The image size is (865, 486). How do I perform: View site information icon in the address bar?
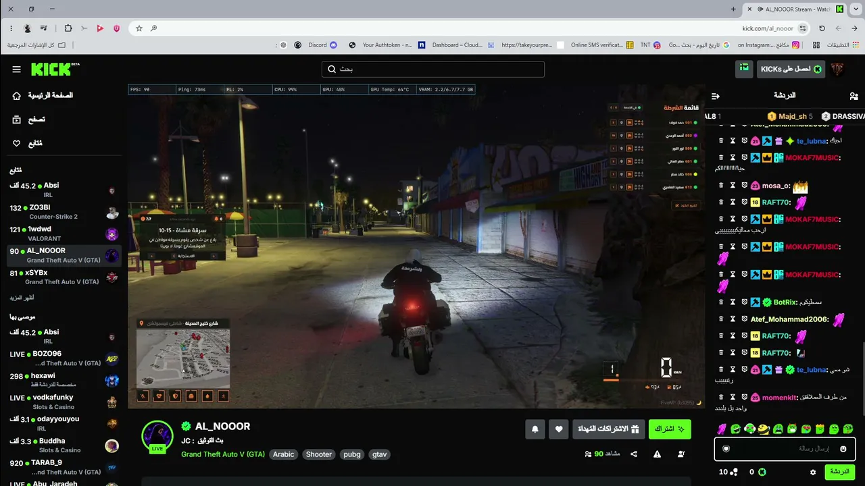[803, 28]
